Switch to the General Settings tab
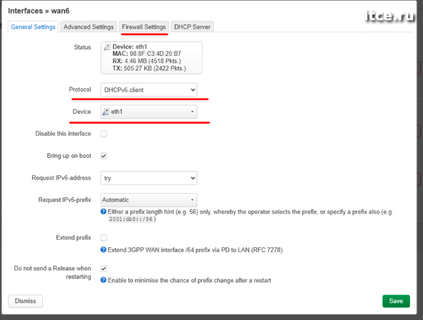 33,27
